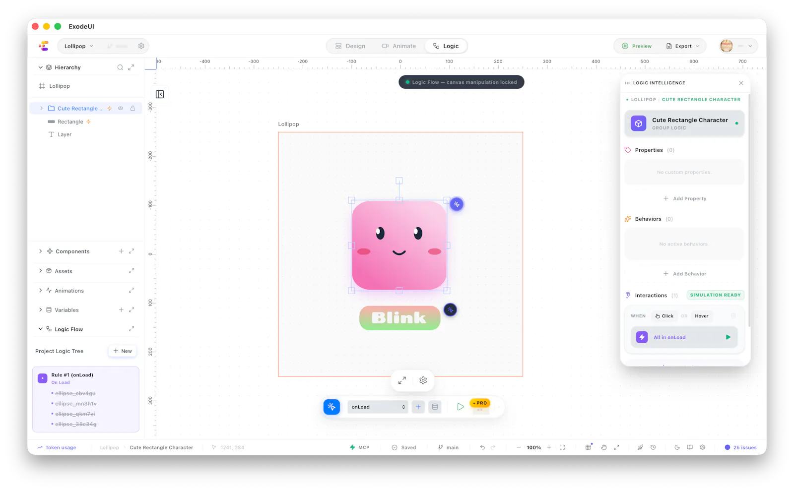Image resolution: width=794 pixels, height=491 pixels.
Task: Open the ExodeUI logo menu
Action: coord(44,46)
